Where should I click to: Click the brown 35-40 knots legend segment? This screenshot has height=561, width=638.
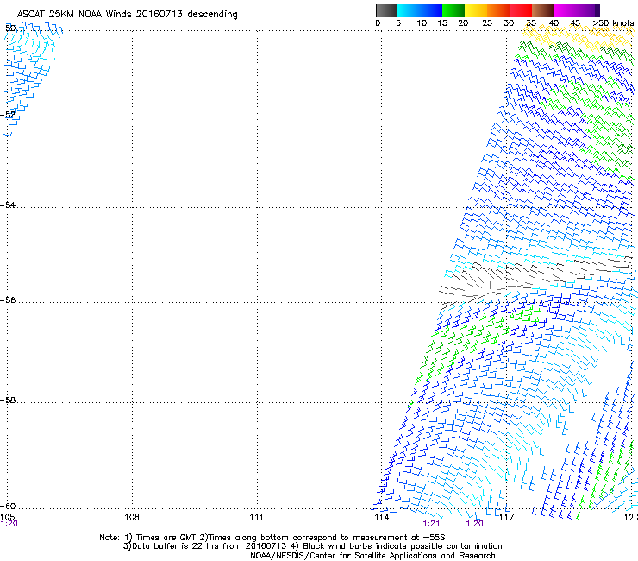(x=543, y=10)
